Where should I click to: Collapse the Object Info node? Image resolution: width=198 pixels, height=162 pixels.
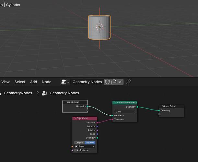pyautogui.click(x=75, y=118)
